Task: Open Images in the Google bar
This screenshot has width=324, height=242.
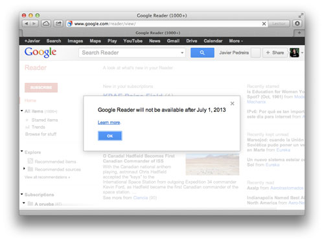Action: [75, 41]
